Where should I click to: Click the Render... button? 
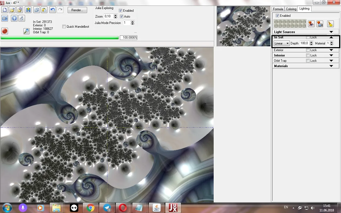point(77,10)
